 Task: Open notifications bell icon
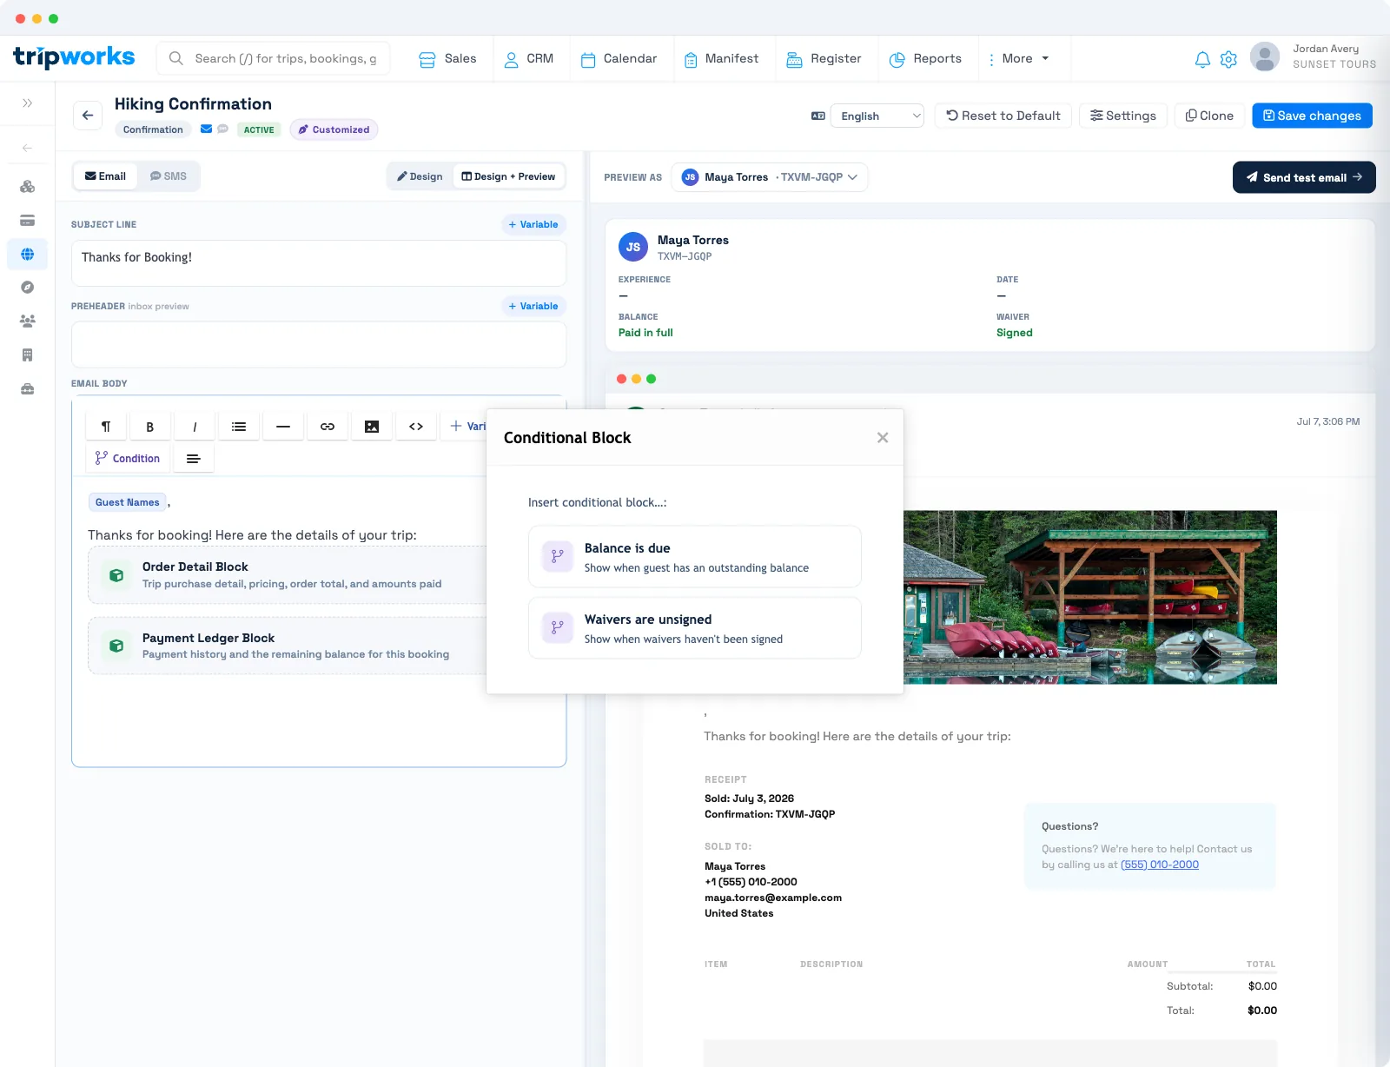[x=1202, y=59]
